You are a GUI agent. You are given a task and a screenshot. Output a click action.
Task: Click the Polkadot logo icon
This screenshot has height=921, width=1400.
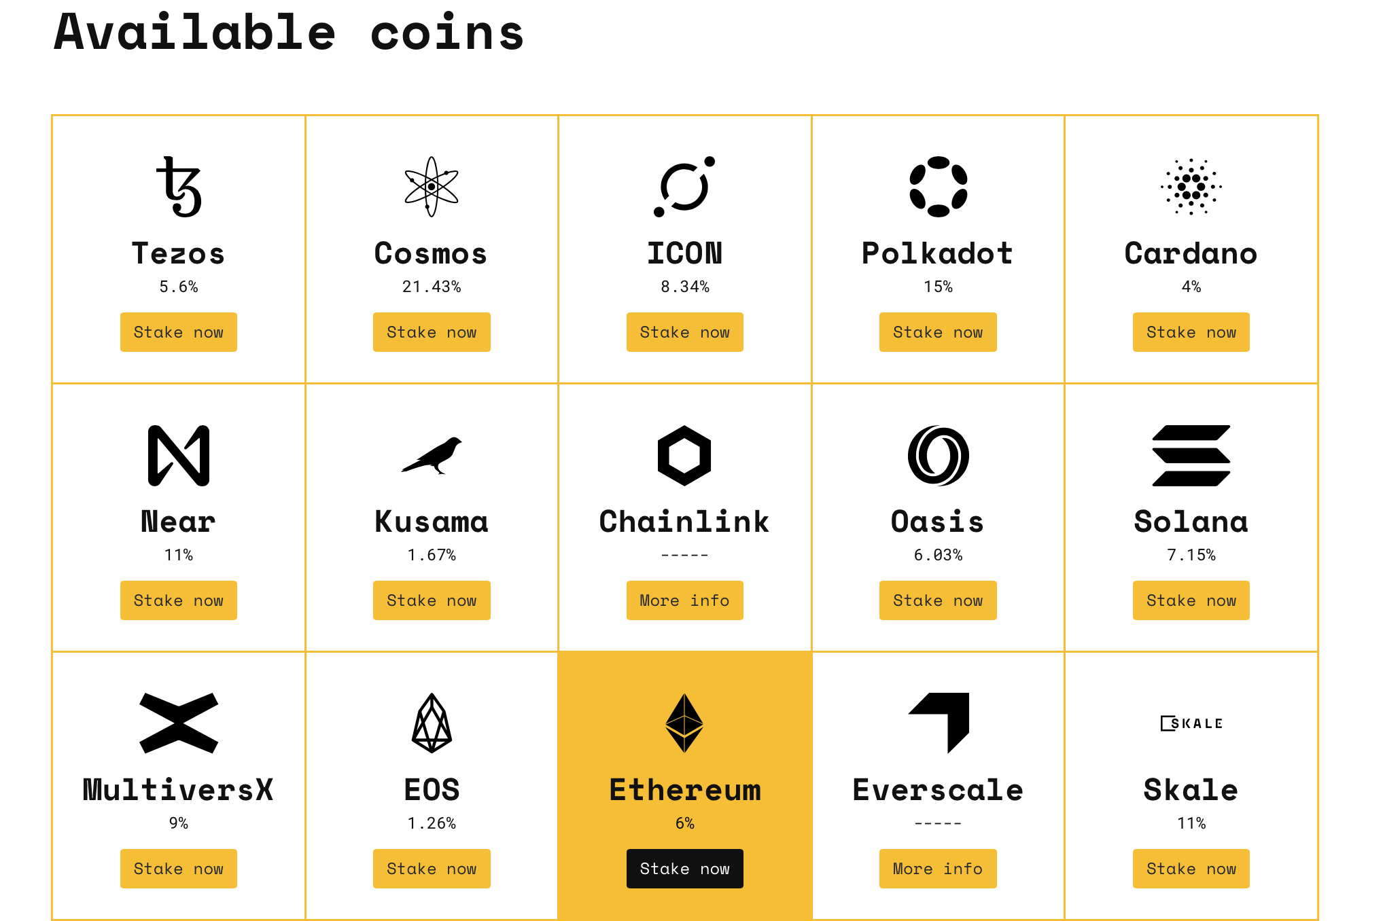[938, 187]
